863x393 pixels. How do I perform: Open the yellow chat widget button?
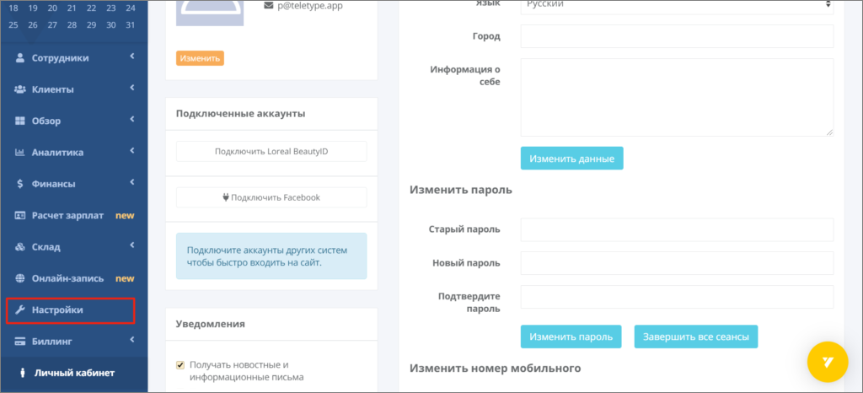(828, 362)
